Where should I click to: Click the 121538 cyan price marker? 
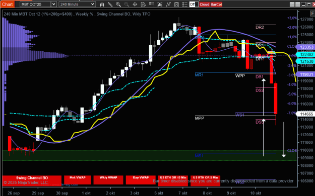[x=306, y=61]
